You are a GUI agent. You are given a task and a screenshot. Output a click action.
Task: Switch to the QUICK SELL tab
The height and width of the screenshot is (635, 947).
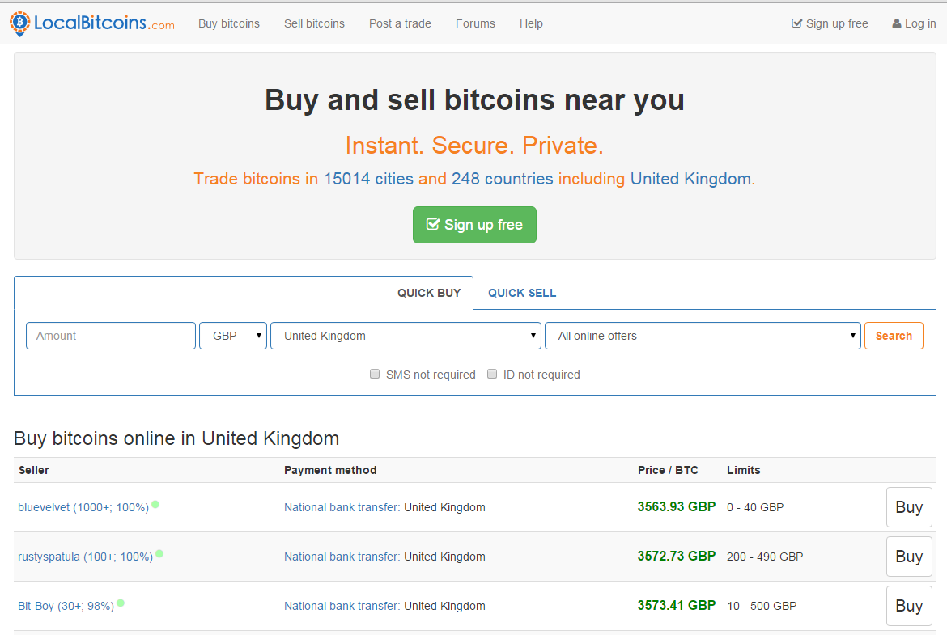(x=522, y=293)
